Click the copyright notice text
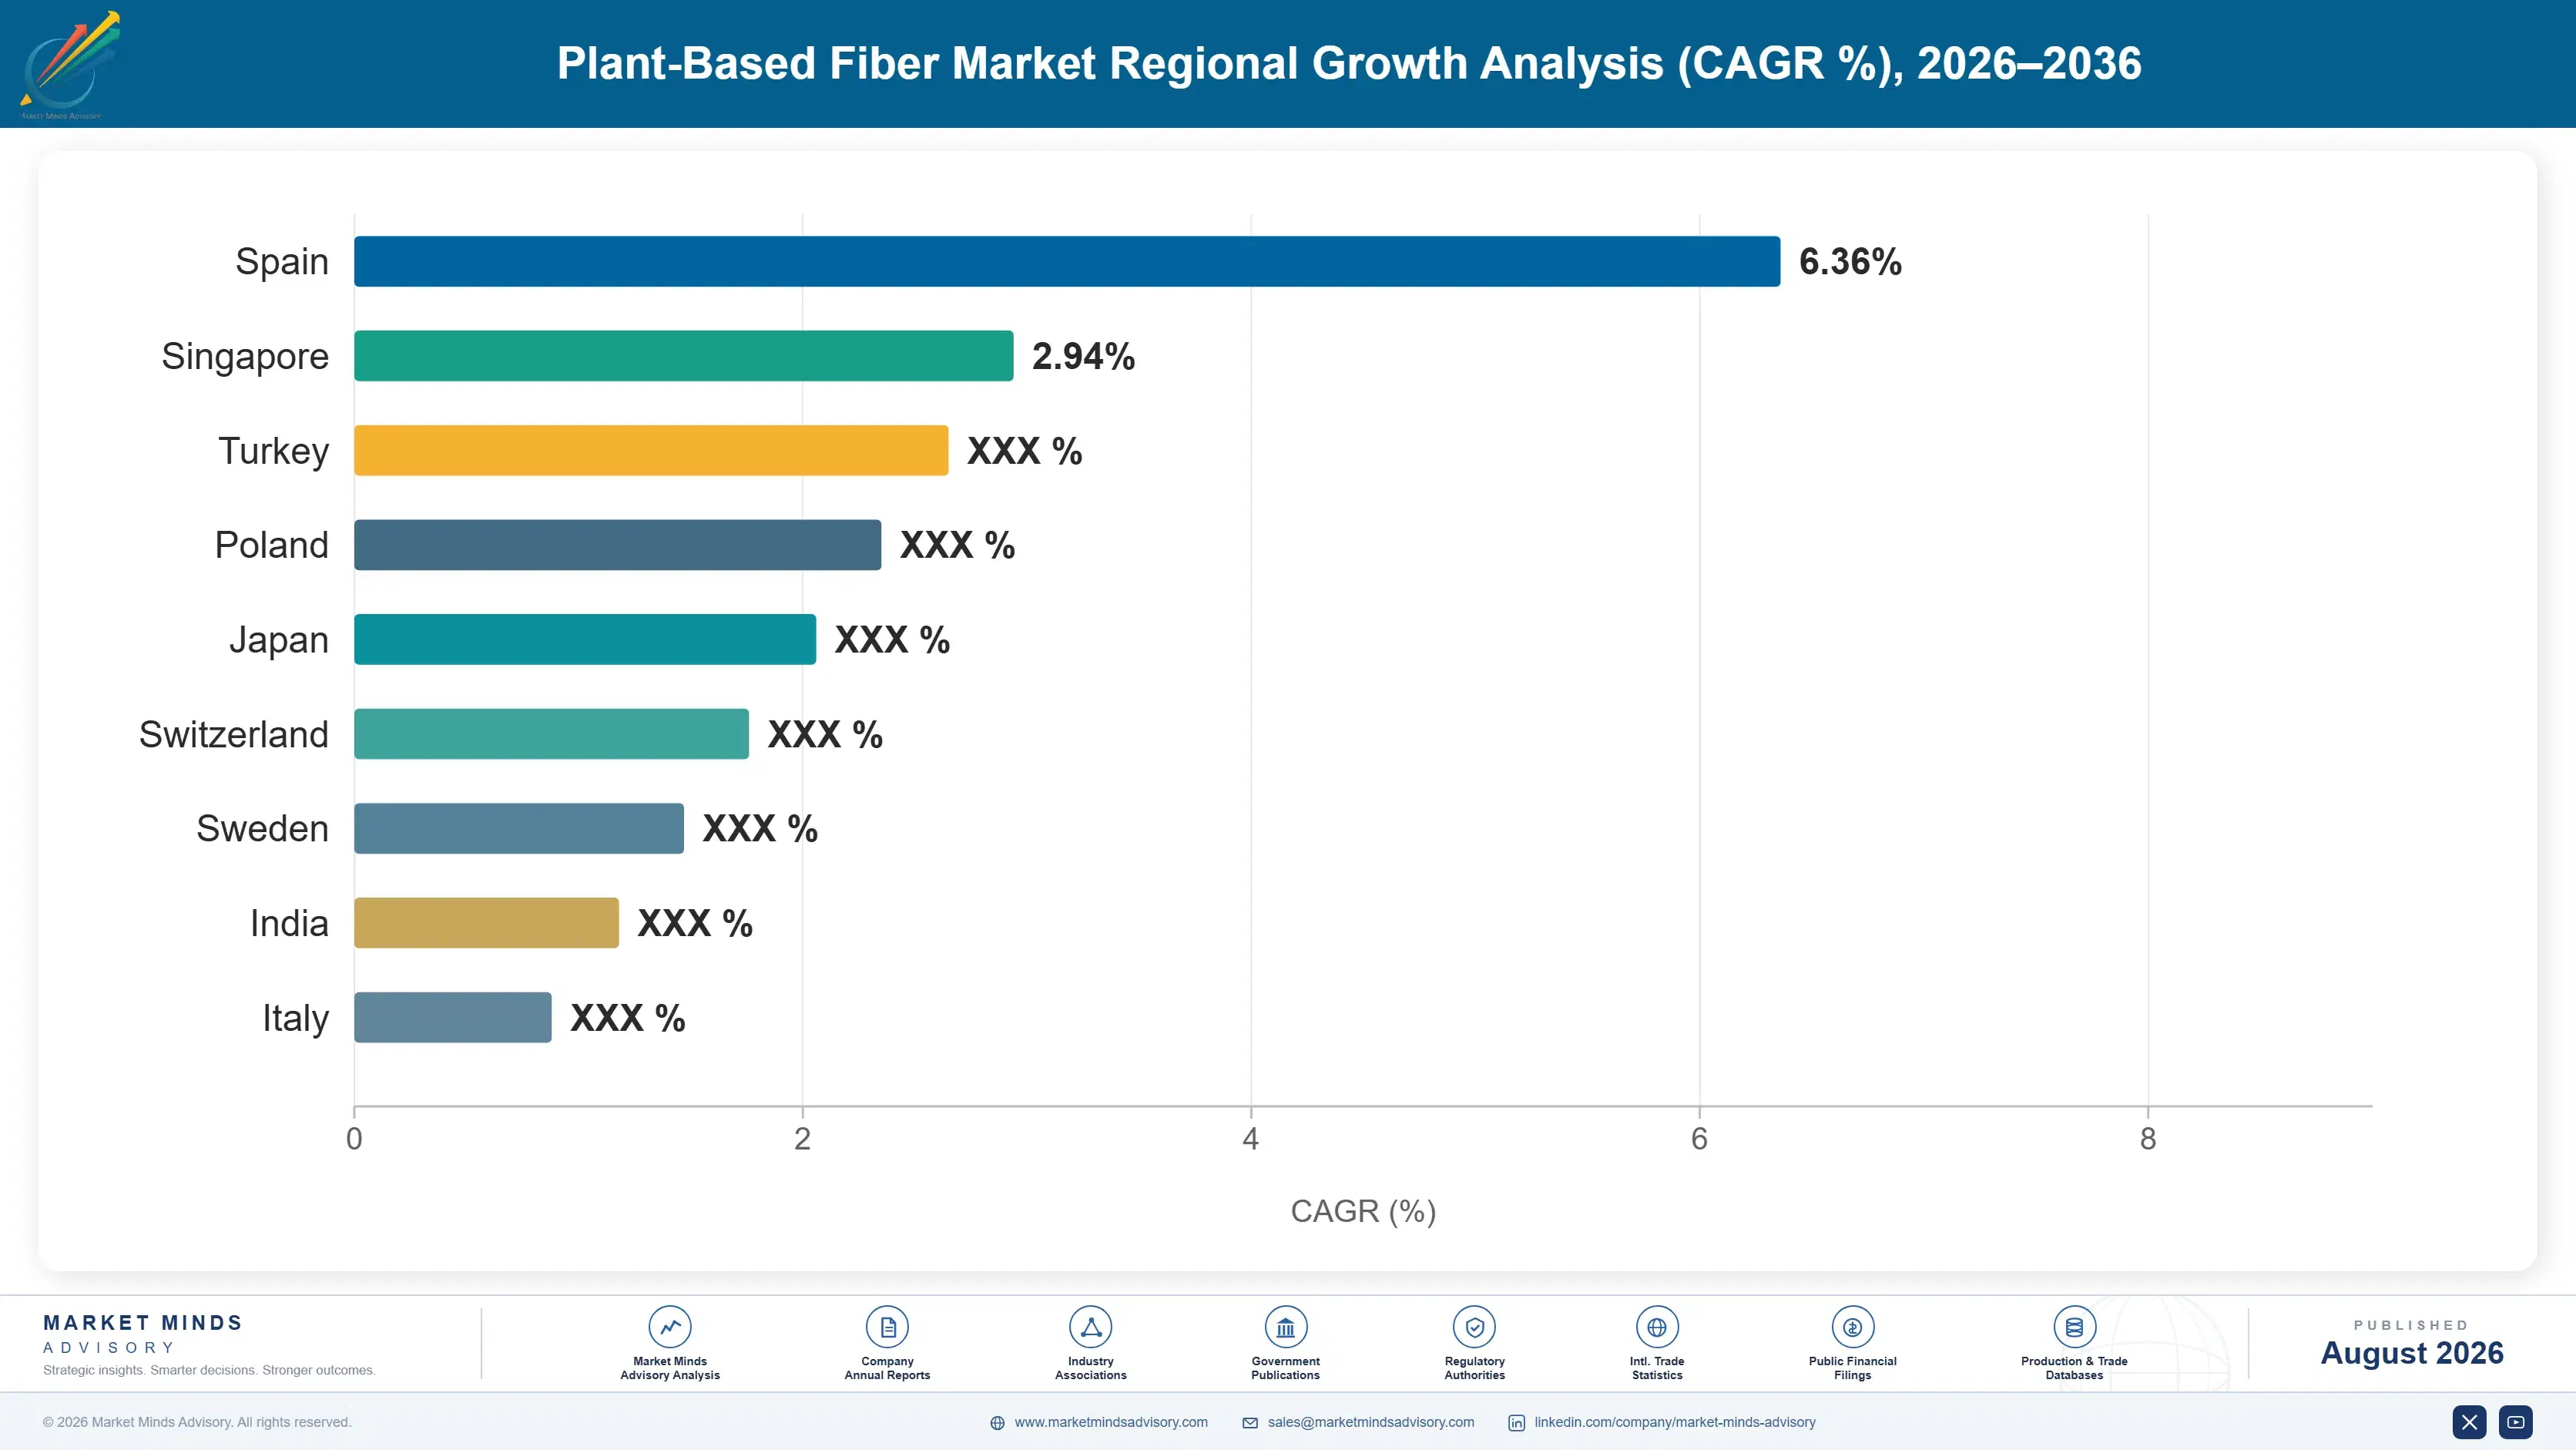The height and width of the screenshot is (1450, 2576). click(197, 1422)
